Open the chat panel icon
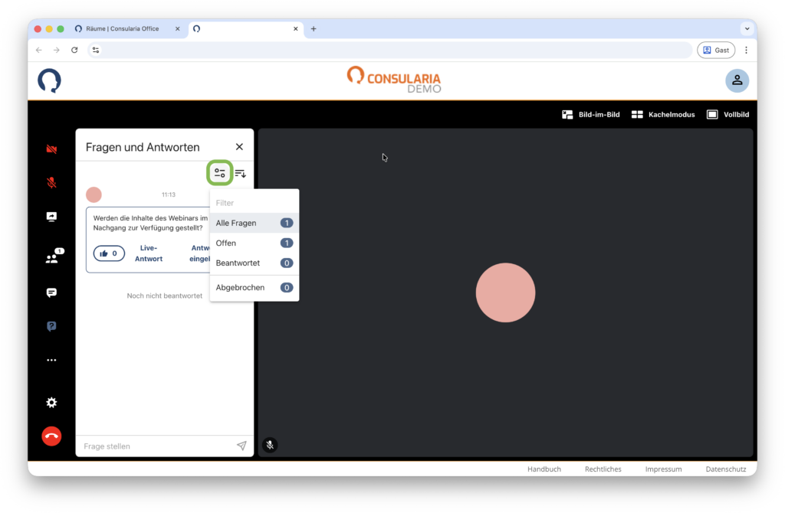Viewport: 785px width, 513px height. [51, 292]
